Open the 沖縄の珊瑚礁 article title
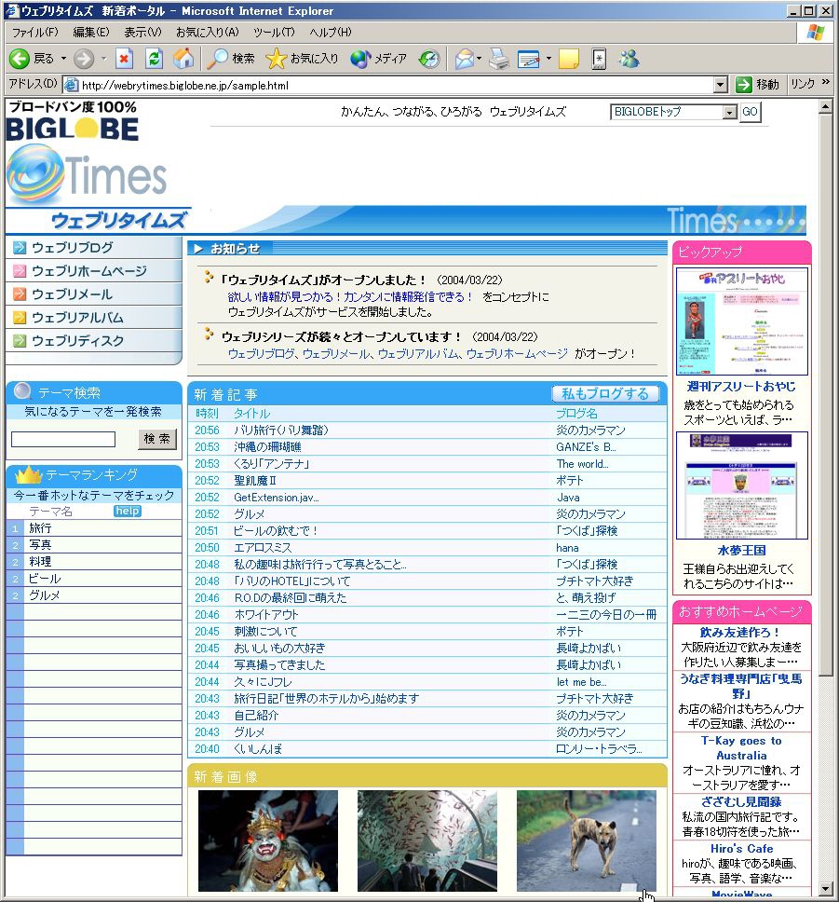The image size is (839, 902). (267, 447)
